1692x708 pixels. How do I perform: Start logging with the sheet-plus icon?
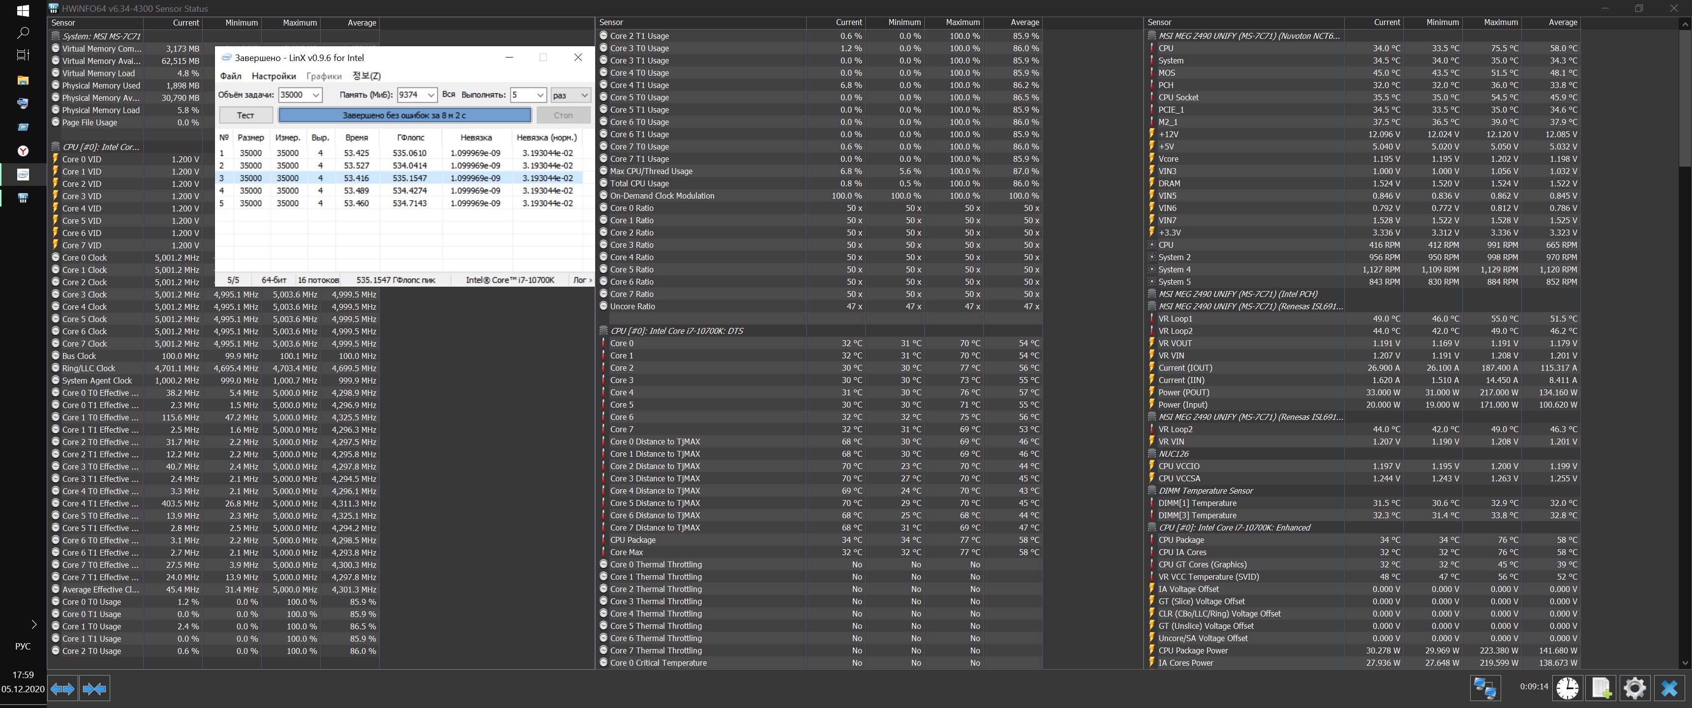[x=1601, y=688]
